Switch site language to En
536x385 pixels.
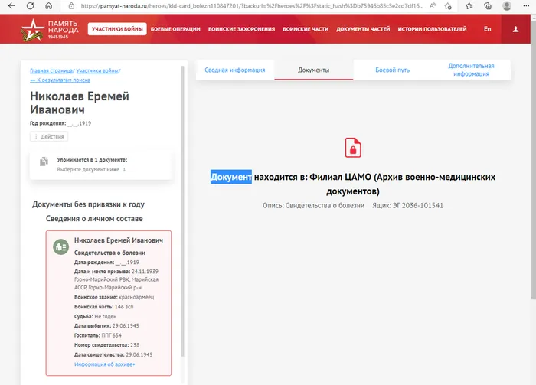(487, 29)
